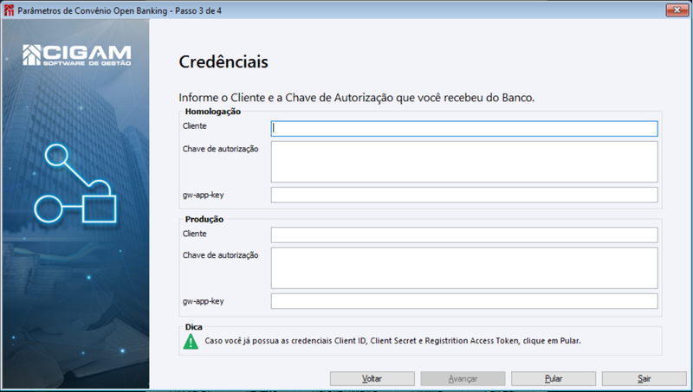Viewport: 693px width, 392px height.
Task: Focus the Produção Cliente field
Action: click(464, 235)
